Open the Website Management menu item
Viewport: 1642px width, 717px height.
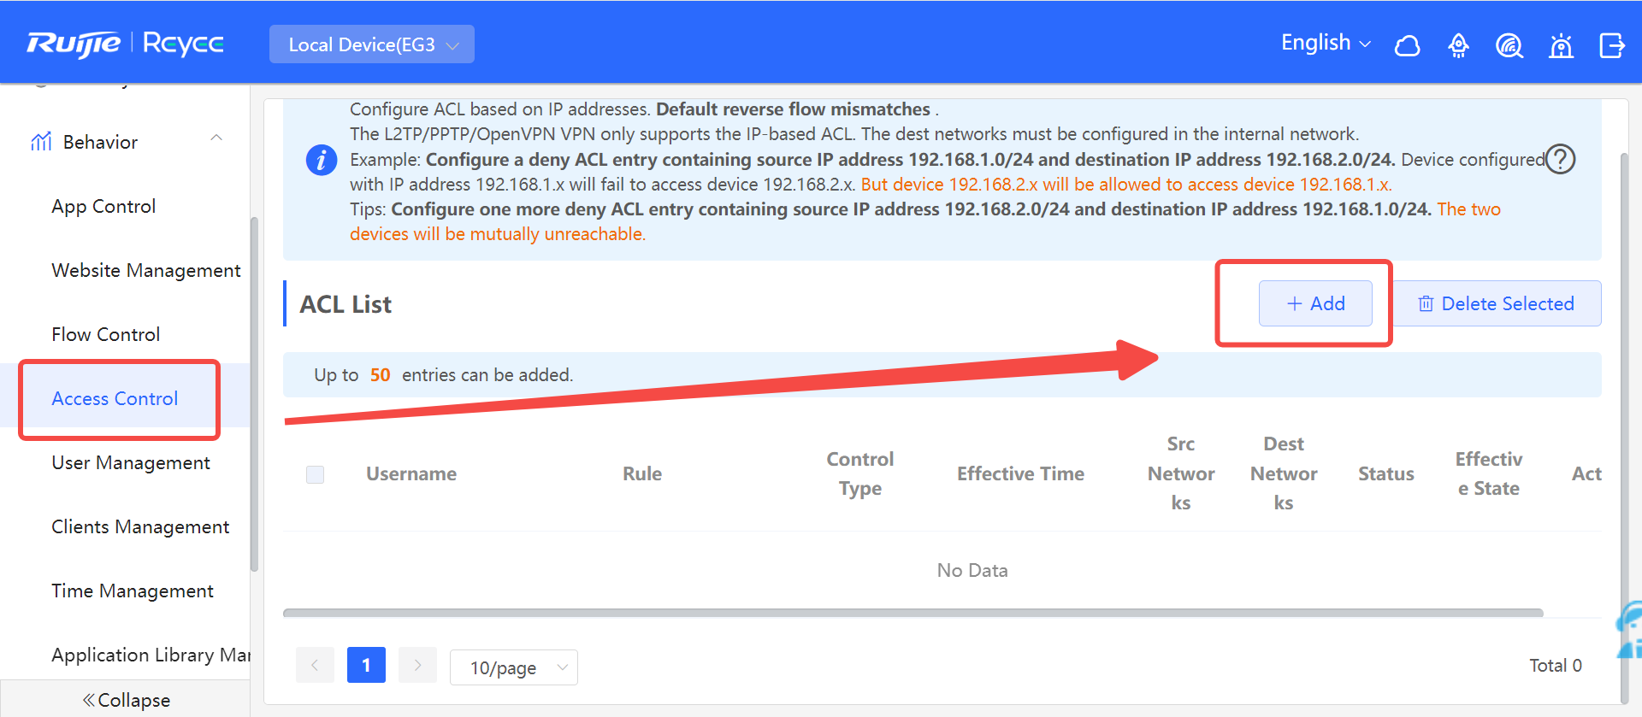pos(146,270)
